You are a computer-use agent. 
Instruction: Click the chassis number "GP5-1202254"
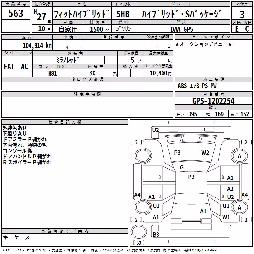[213, 101]
